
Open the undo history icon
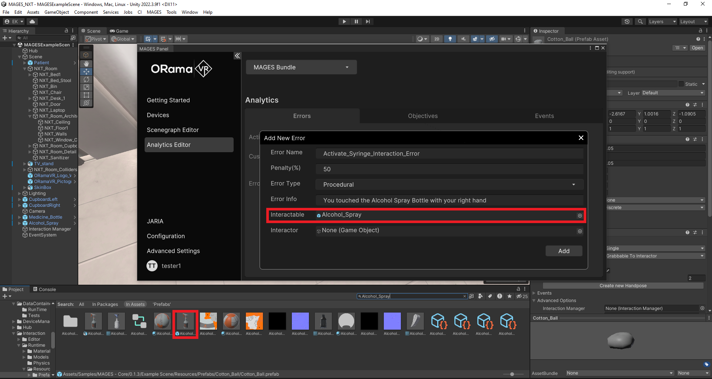pyautogui.click(x=627, y=22)
